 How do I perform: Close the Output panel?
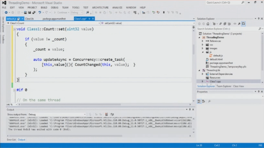[193, 109]
